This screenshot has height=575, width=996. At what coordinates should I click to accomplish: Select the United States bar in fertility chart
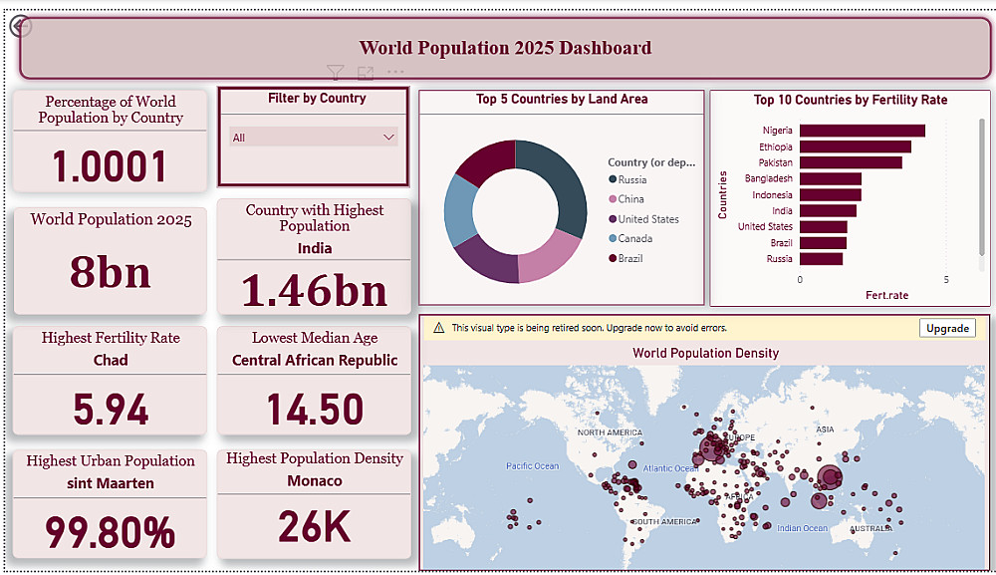(824, 227)
